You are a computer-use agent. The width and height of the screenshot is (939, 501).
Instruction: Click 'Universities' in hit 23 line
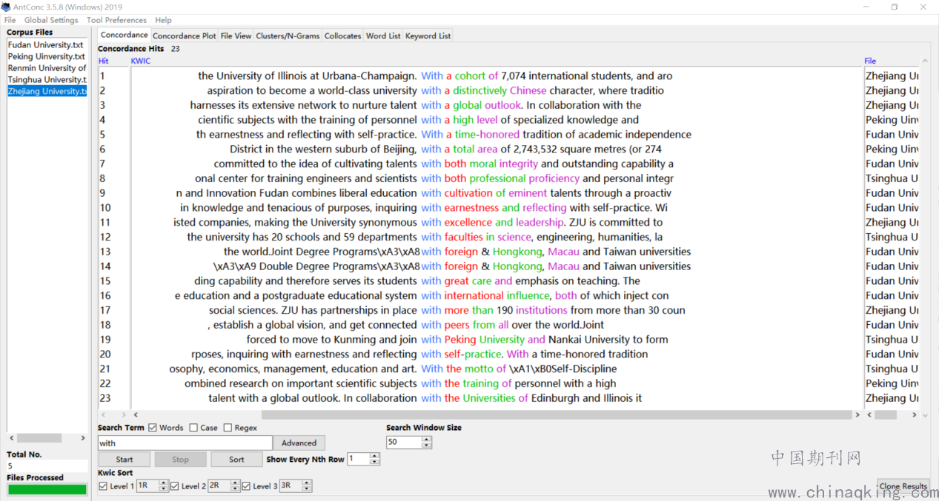click(489, 398)
